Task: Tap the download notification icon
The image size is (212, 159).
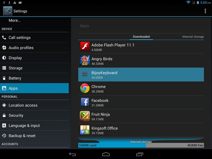Action: [x=9, y=2]
